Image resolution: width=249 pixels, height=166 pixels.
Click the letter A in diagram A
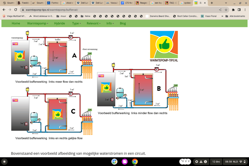(x=74, y=56)
